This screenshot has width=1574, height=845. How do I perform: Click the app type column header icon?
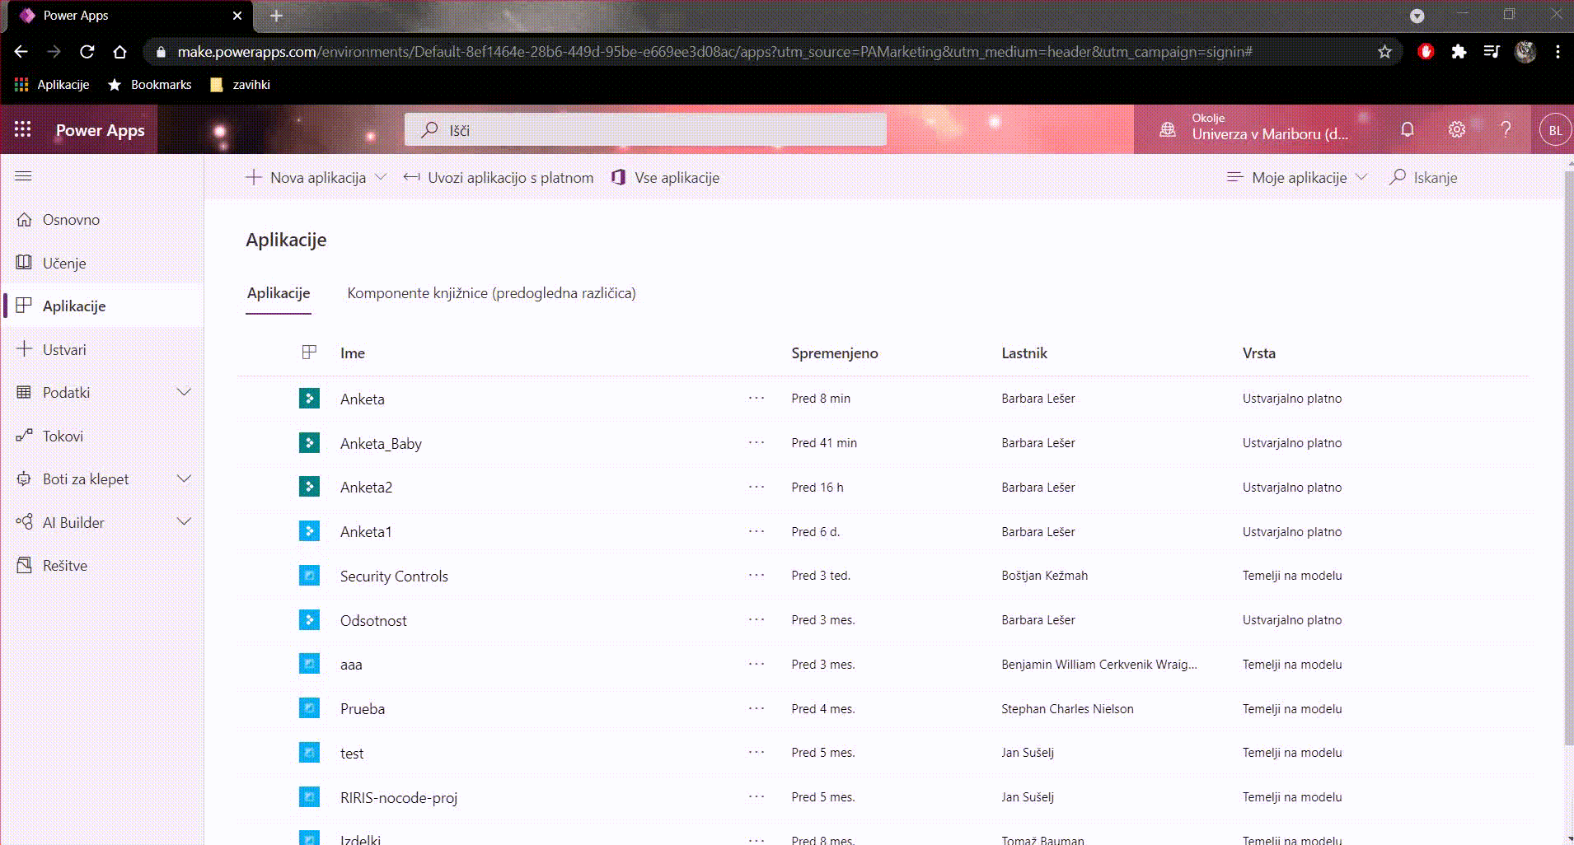pos(309,352)
